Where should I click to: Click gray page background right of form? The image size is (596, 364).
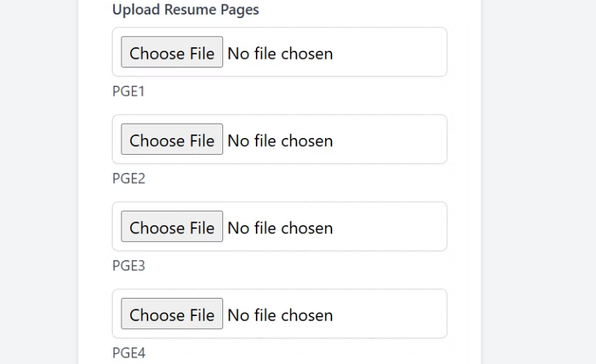coord(538,182)
